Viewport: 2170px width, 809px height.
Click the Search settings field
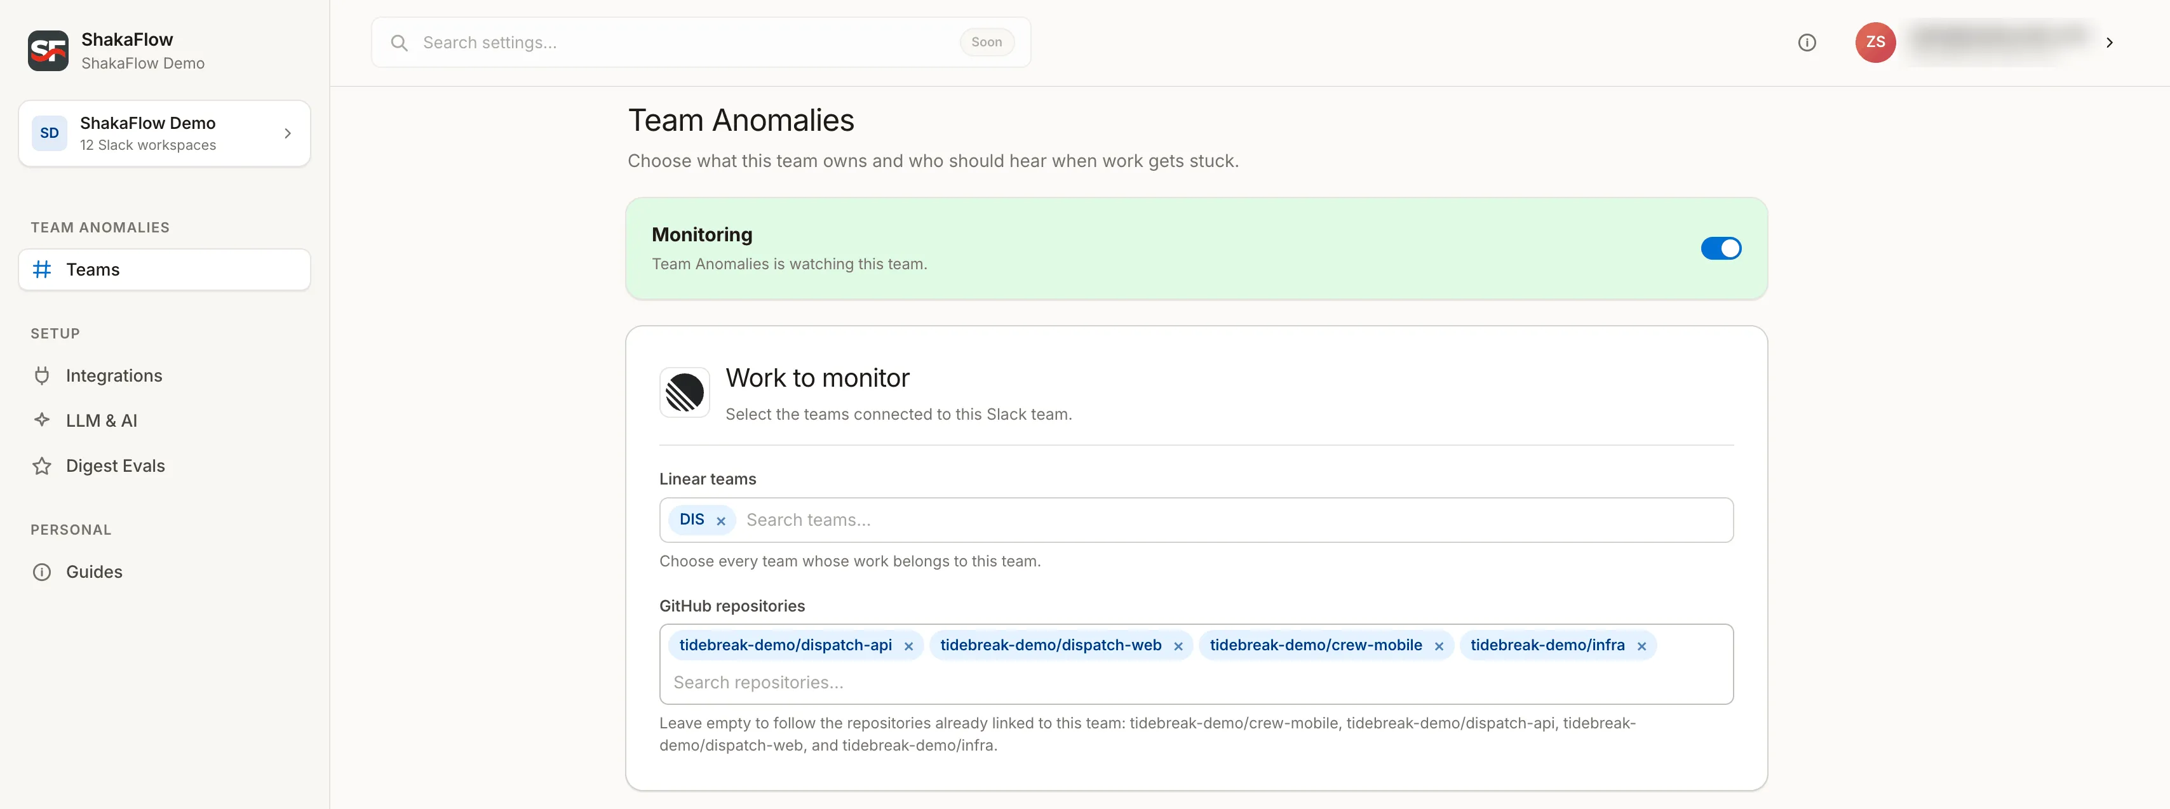pos(701,42)
